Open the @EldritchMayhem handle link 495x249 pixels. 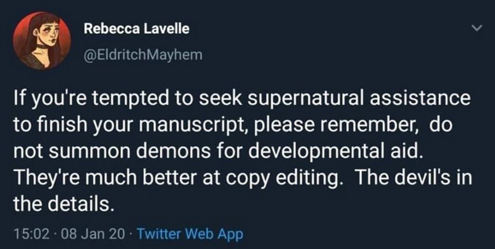pyautogui.click(x=143, y=54)
